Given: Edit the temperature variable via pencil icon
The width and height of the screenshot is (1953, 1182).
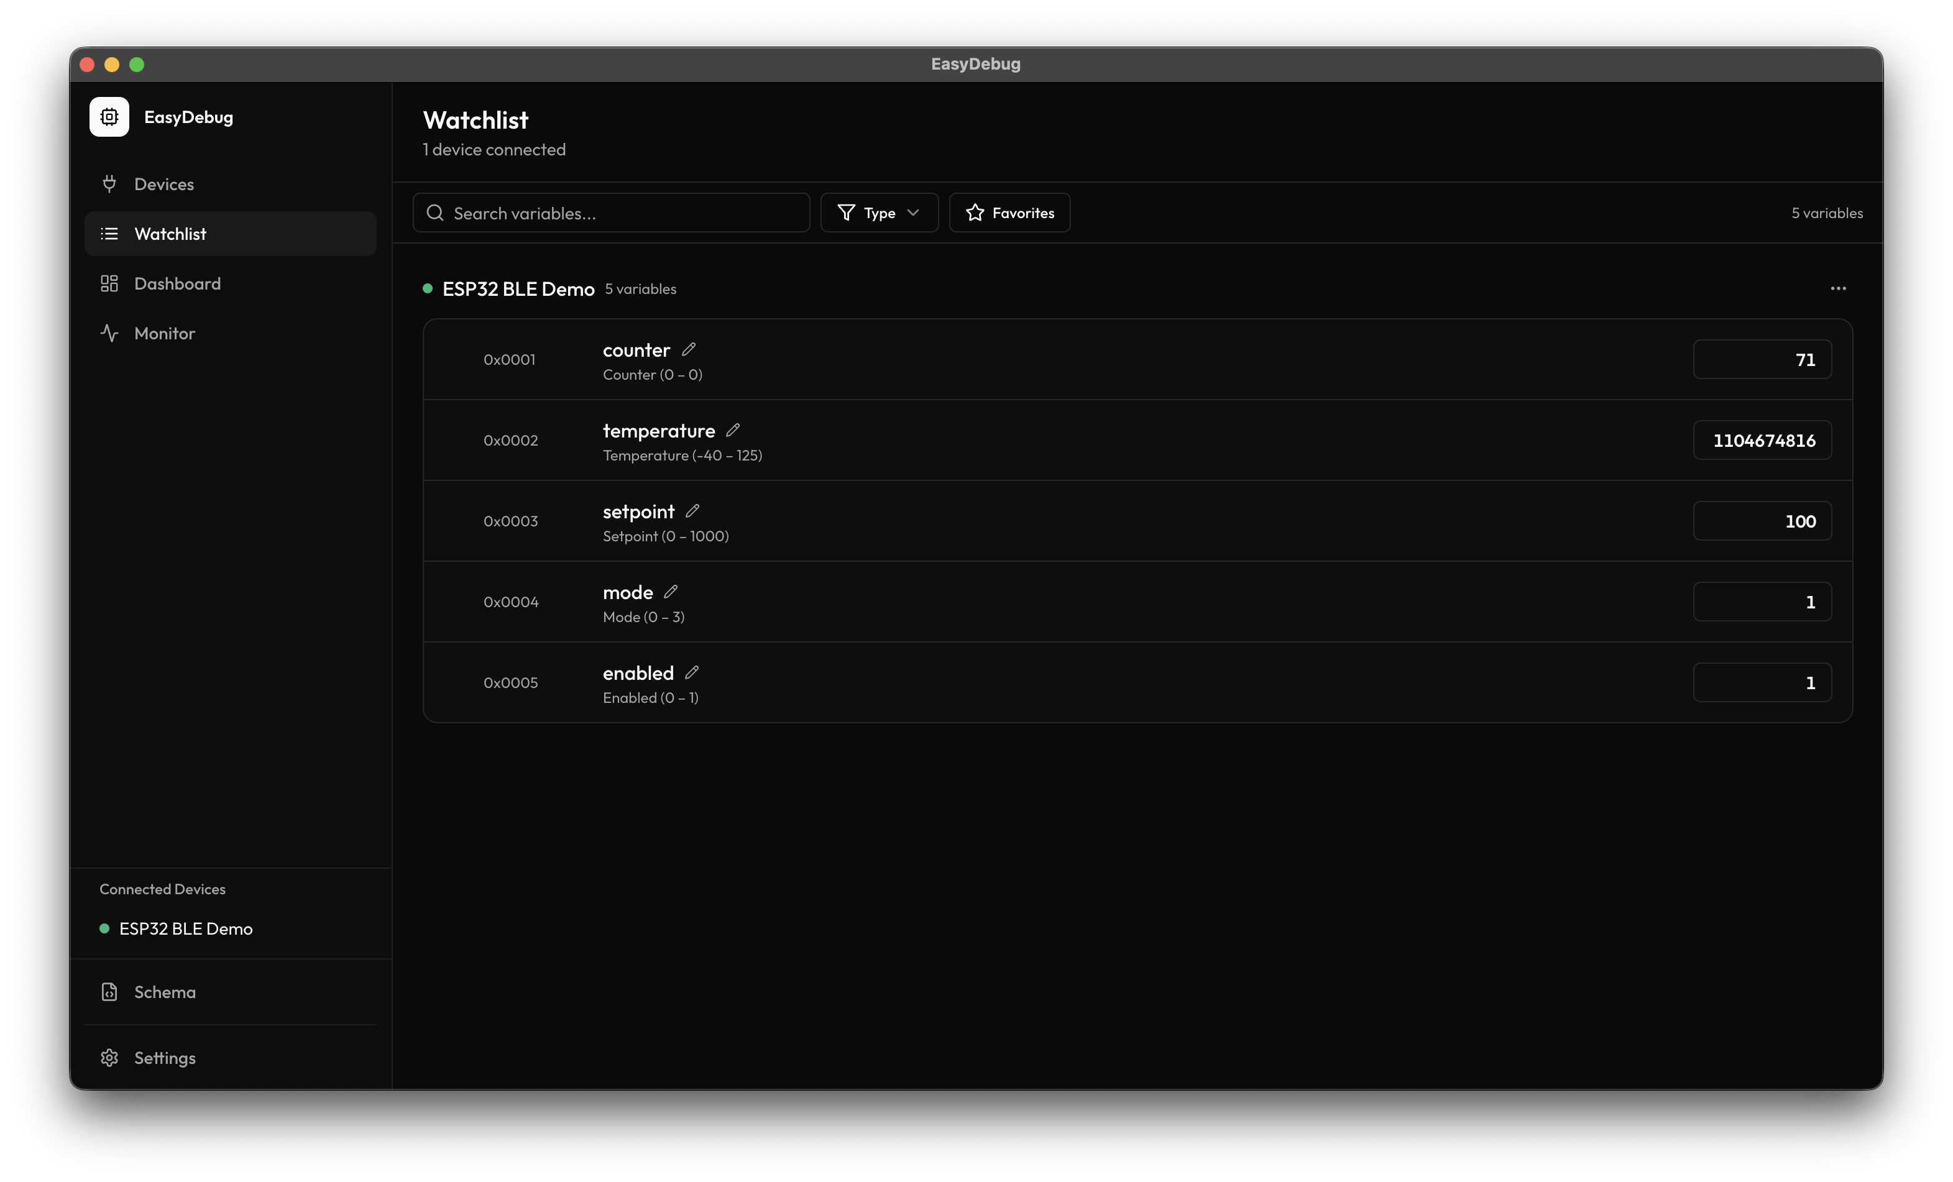Looking at the screenshot, I should (x=732, y=429).
